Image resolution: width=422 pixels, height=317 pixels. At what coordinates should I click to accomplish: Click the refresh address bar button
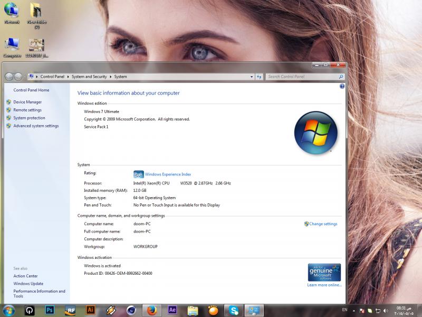point(259,77)
